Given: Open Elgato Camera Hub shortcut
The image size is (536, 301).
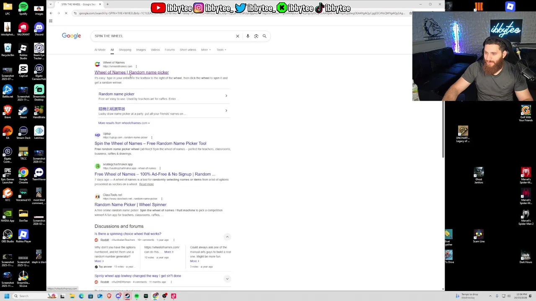Looking at the screenshot, I should pyautogui.click(x=39, y=72).
